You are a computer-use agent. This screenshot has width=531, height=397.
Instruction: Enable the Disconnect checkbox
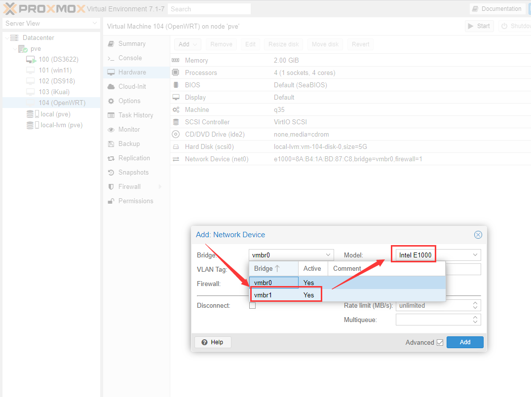pyautogui.click(x=253, y=306)
